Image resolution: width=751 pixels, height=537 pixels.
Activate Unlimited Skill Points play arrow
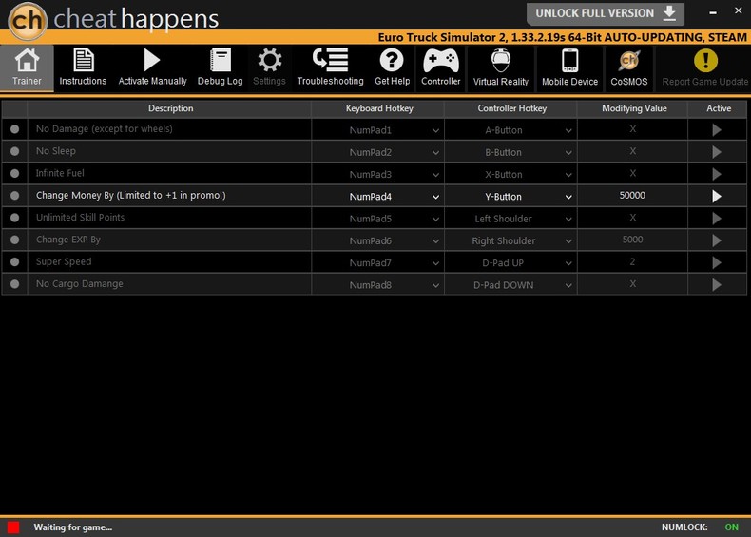pos(717,219)
